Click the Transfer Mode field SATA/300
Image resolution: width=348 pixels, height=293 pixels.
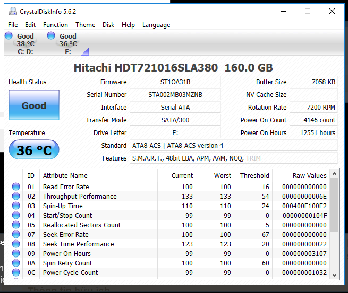pos(175,120)
